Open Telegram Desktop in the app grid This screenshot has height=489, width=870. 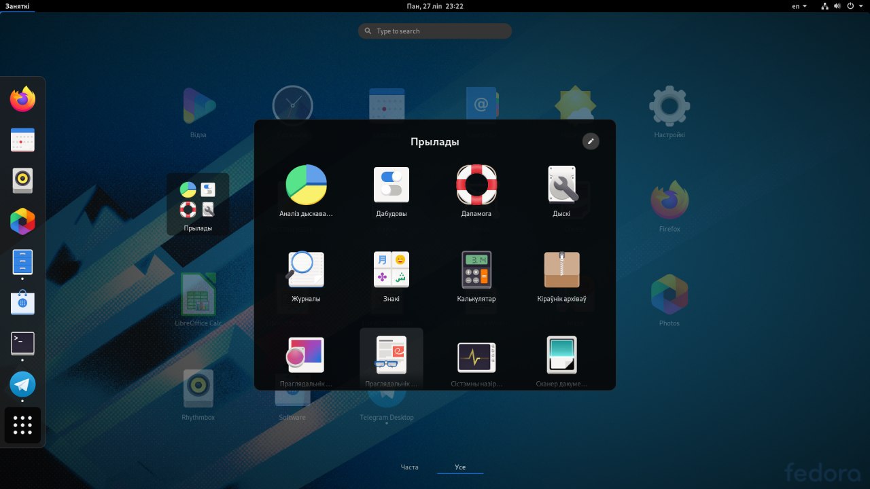(x=387, y=406)
